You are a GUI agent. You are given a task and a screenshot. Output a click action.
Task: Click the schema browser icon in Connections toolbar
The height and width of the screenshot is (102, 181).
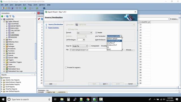13,16
